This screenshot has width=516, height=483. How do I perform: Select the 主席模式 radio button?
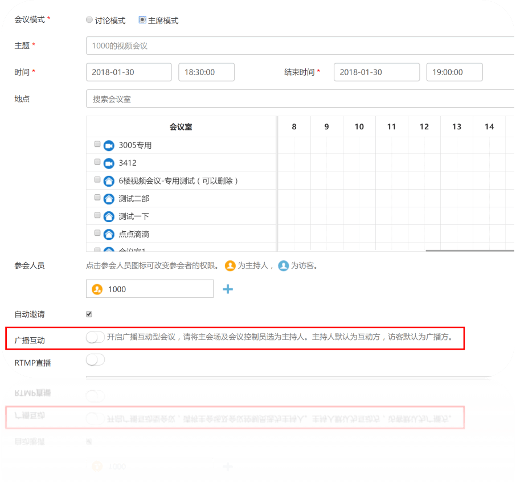pyautogui.click(x=142, y=20)
